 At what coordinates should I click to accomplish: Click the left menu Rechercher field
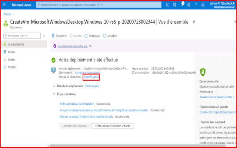(22, 36)
